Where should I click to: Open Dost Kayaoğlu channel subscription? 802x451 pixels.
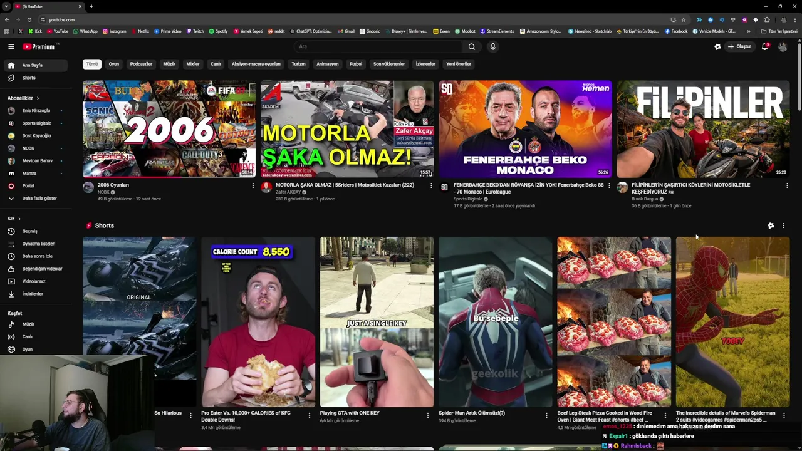coord(34,136)
